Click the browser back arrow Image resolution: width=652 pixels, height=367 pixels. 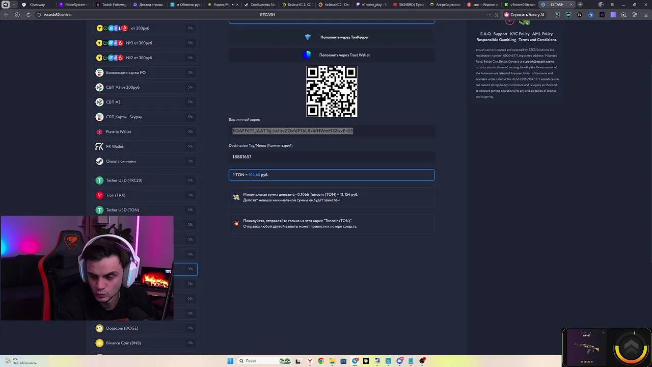pyautogui.click(x=6, y=15)
